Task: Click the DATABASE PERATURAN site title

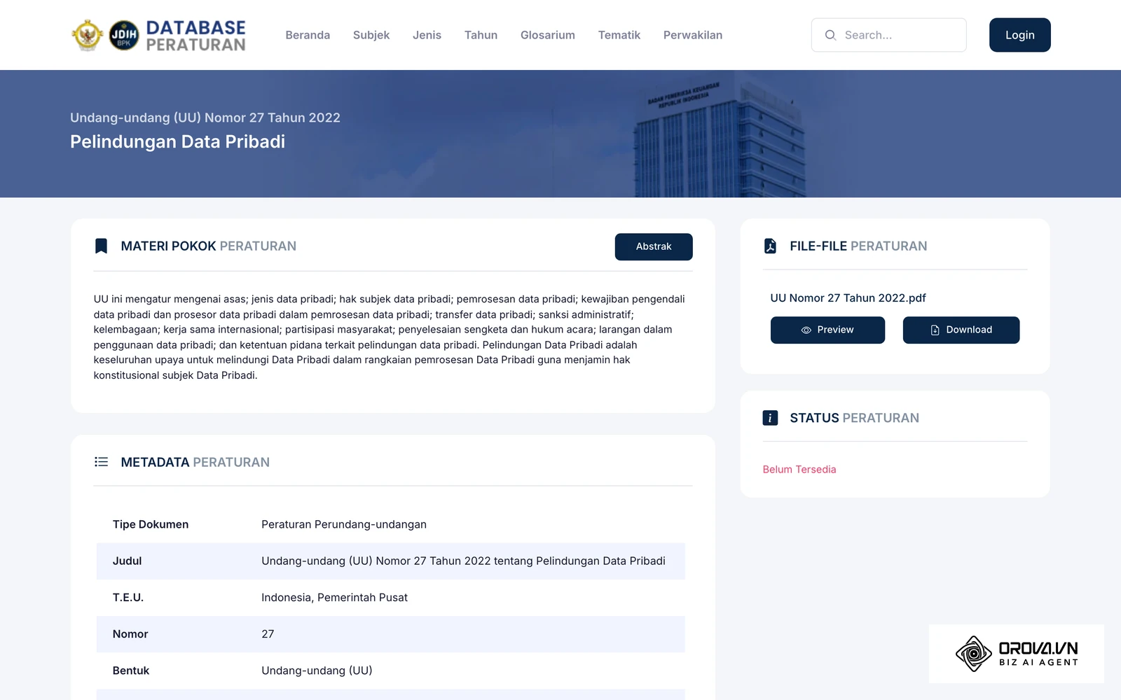Action: point(196,36)
